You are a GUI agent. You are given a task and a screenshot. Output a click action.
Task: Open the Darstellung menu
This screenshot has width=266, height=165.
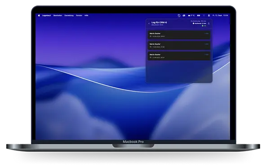pos(69,15)
